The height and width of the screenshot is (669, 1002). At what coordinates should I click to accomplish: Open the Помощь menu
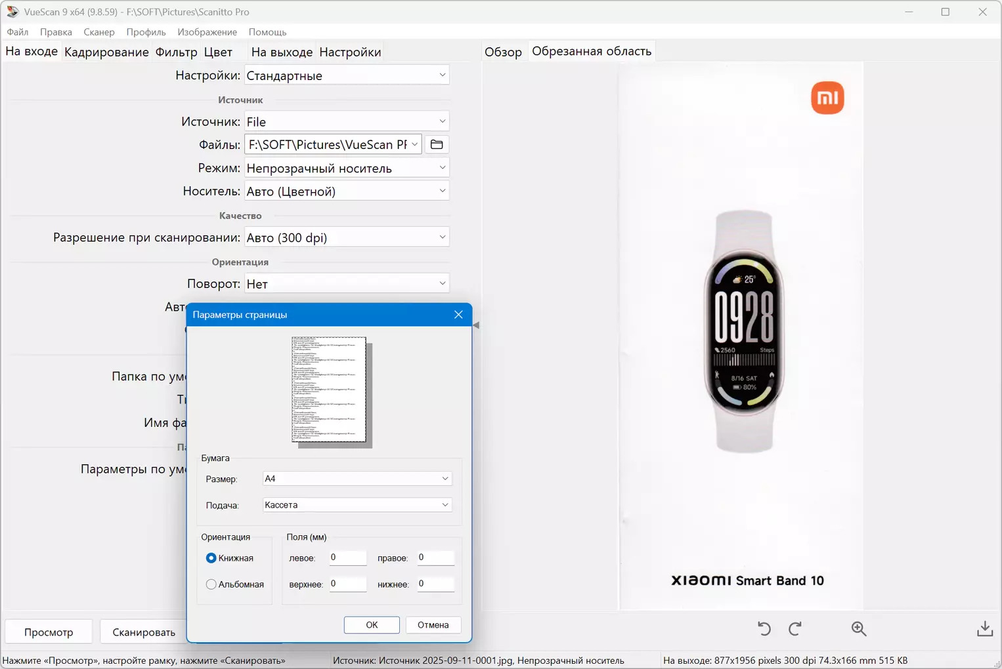pos(267,32)
